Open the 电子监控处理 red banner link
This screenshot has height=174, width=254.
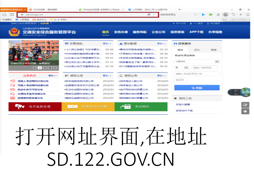point(35,107)
